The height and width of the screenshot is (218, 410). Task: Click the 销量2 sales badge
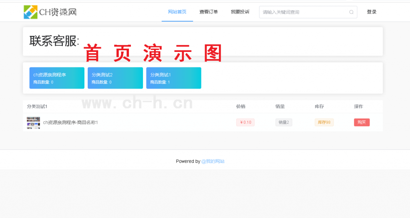pyautogui.click(x=284, y=122)
